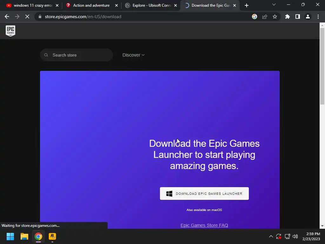Open the Epic Games logo home link
The height and width of the screenshot is (244, 325).
tap(10, 31)
